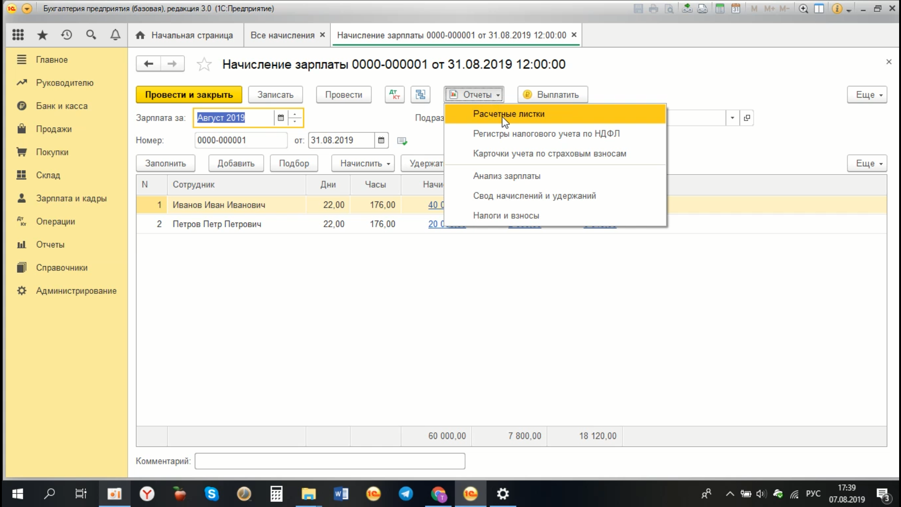Expand the Отчеты dropdown button

tap(474, 94)
